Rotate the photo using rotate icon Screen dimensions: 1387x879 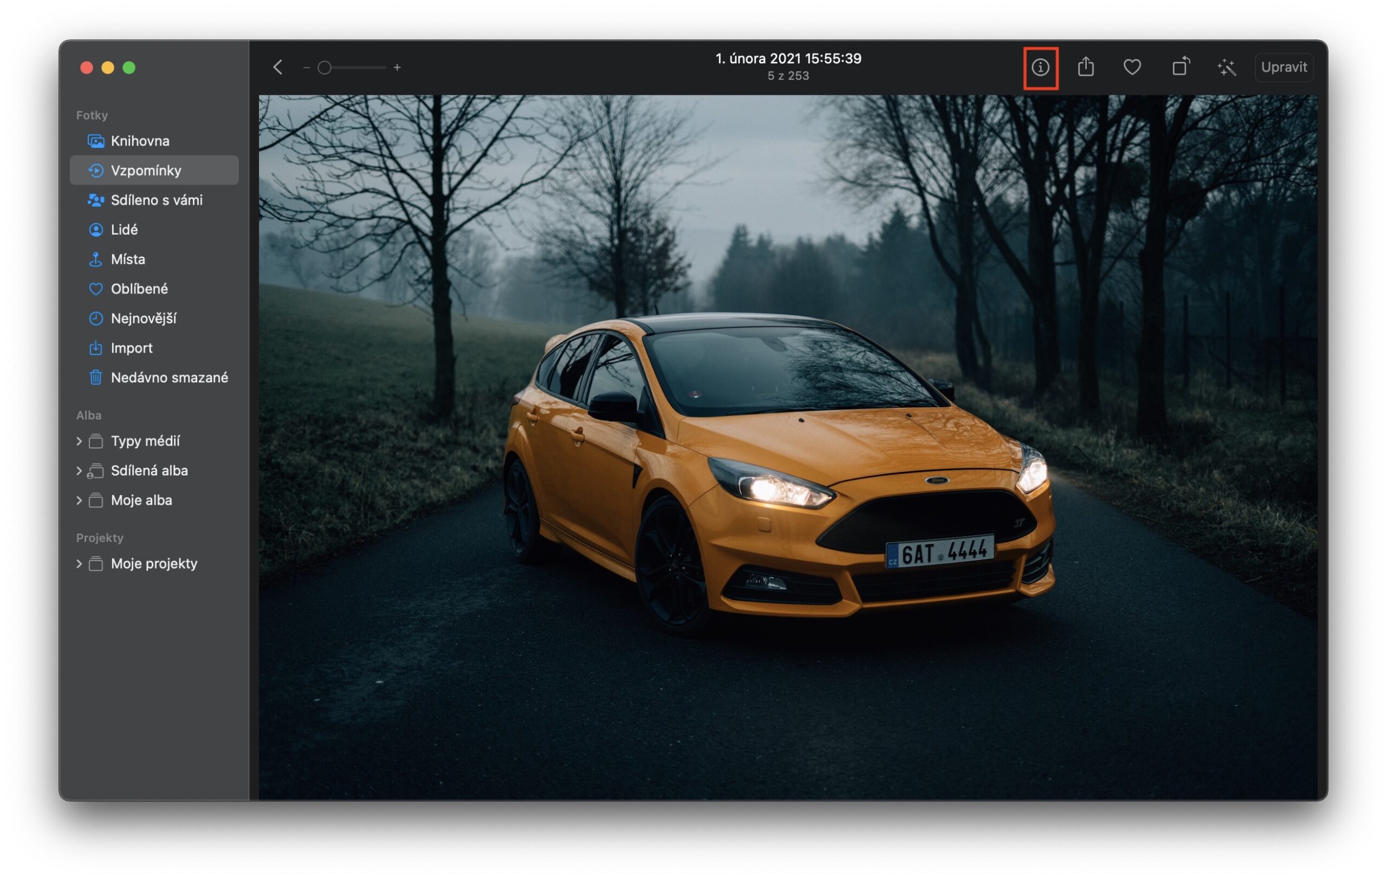[1179, 67]
